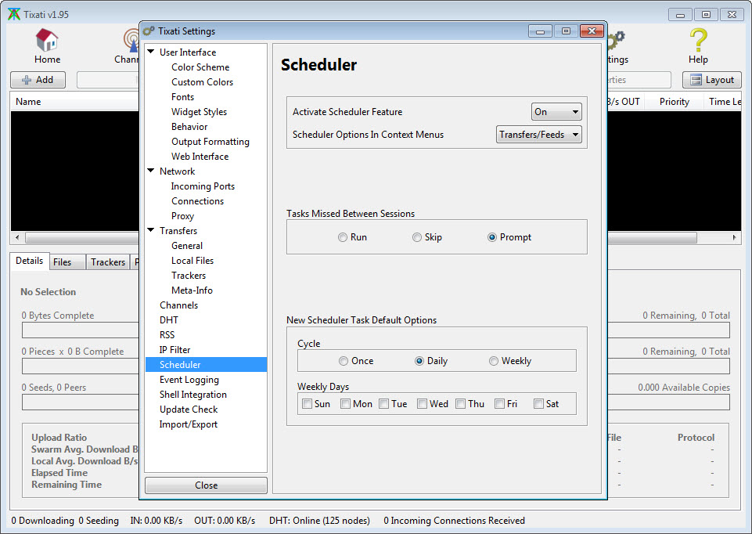Switch to the Details tab
This screenshot has width=752, height=534.
pyautogui.click(x=29, y=261)
